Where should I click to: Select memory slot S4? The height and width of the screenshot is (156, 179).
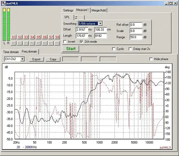click(32, 37)
